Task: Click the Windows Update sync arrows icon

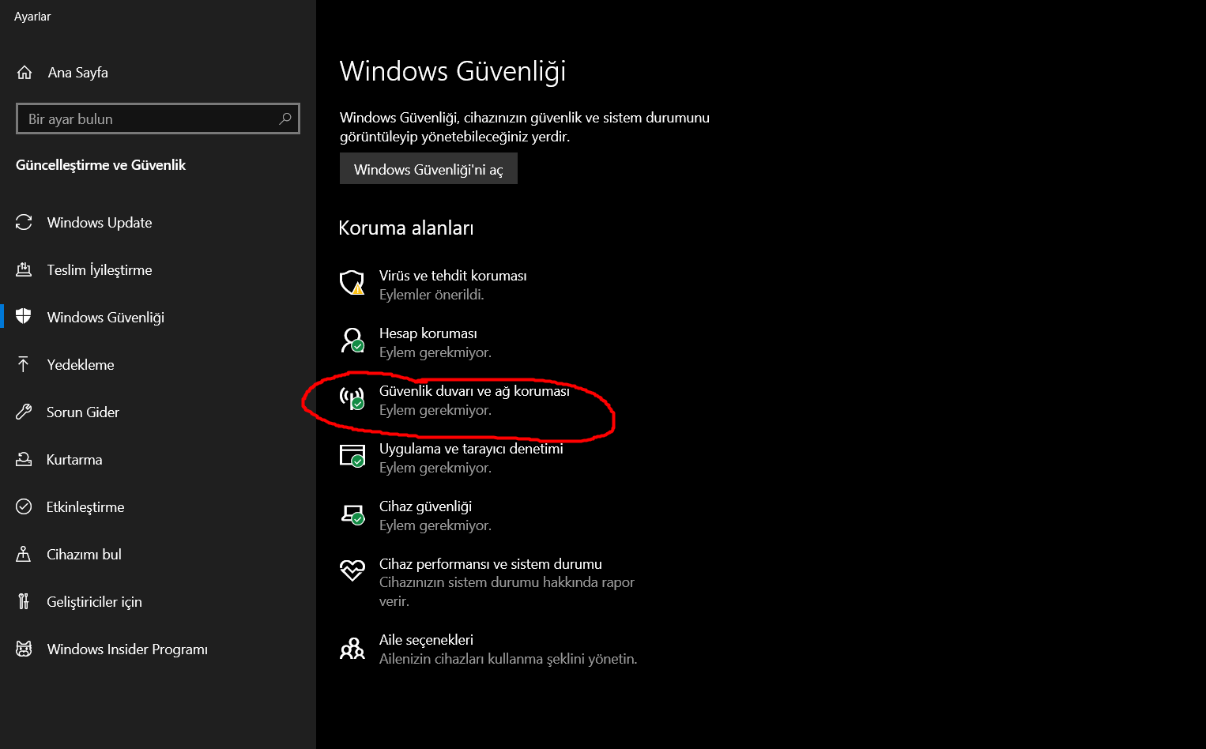Action: click(x=24, y=223)
